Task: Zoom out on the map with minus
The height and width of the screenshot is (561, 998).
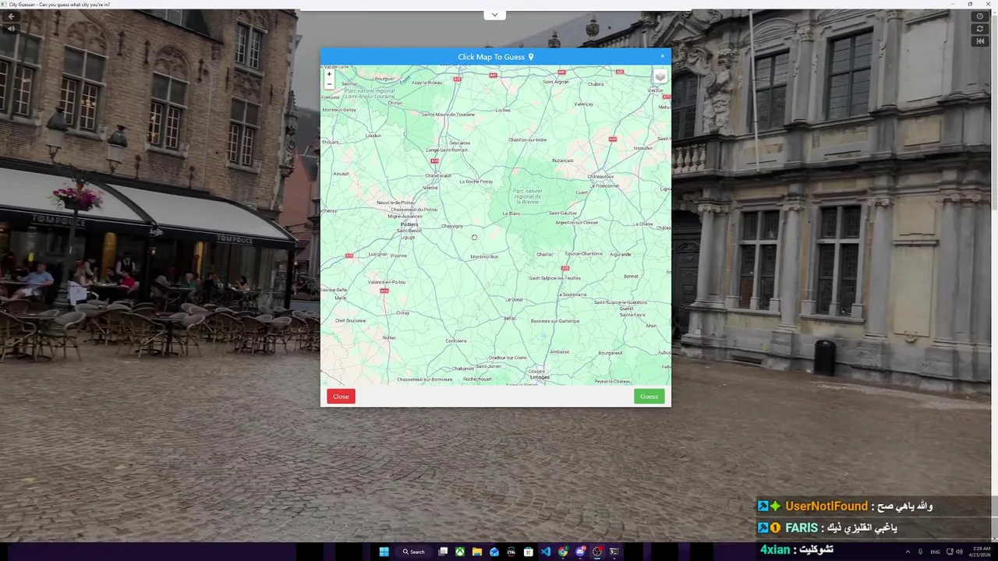Action: [329, 84]
